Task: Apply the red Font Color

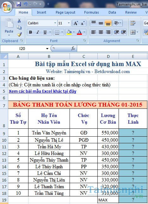Action: click(79, 32)
